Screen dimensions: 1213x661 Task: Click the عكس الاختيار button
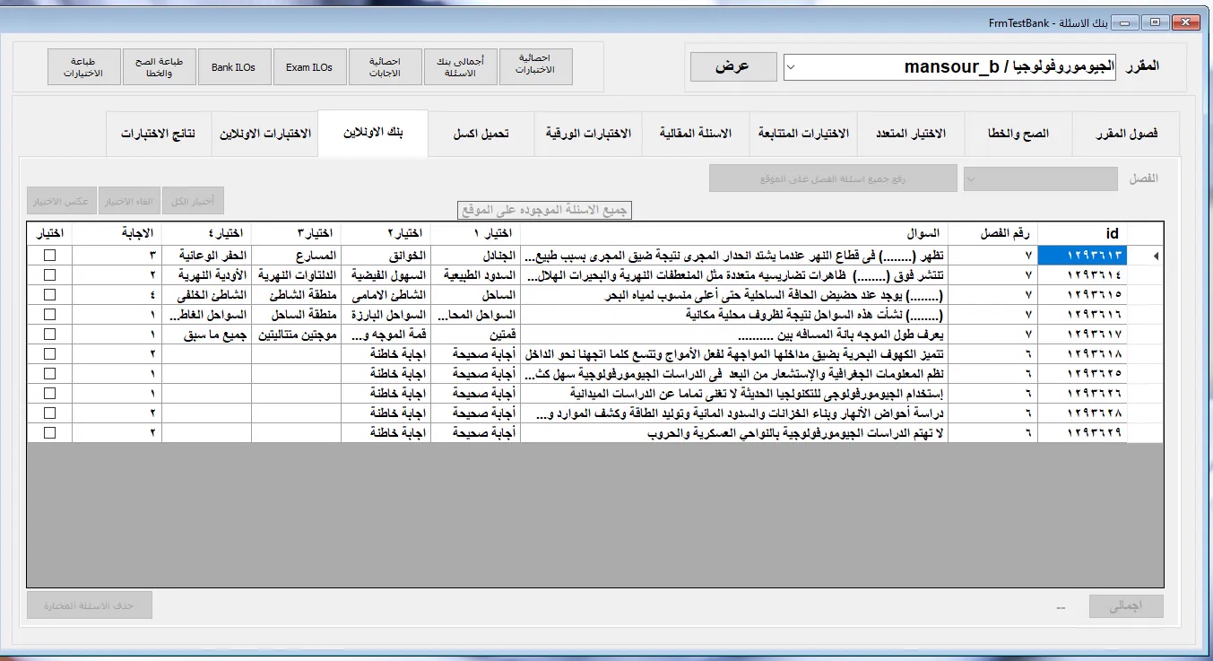[61, 201]
